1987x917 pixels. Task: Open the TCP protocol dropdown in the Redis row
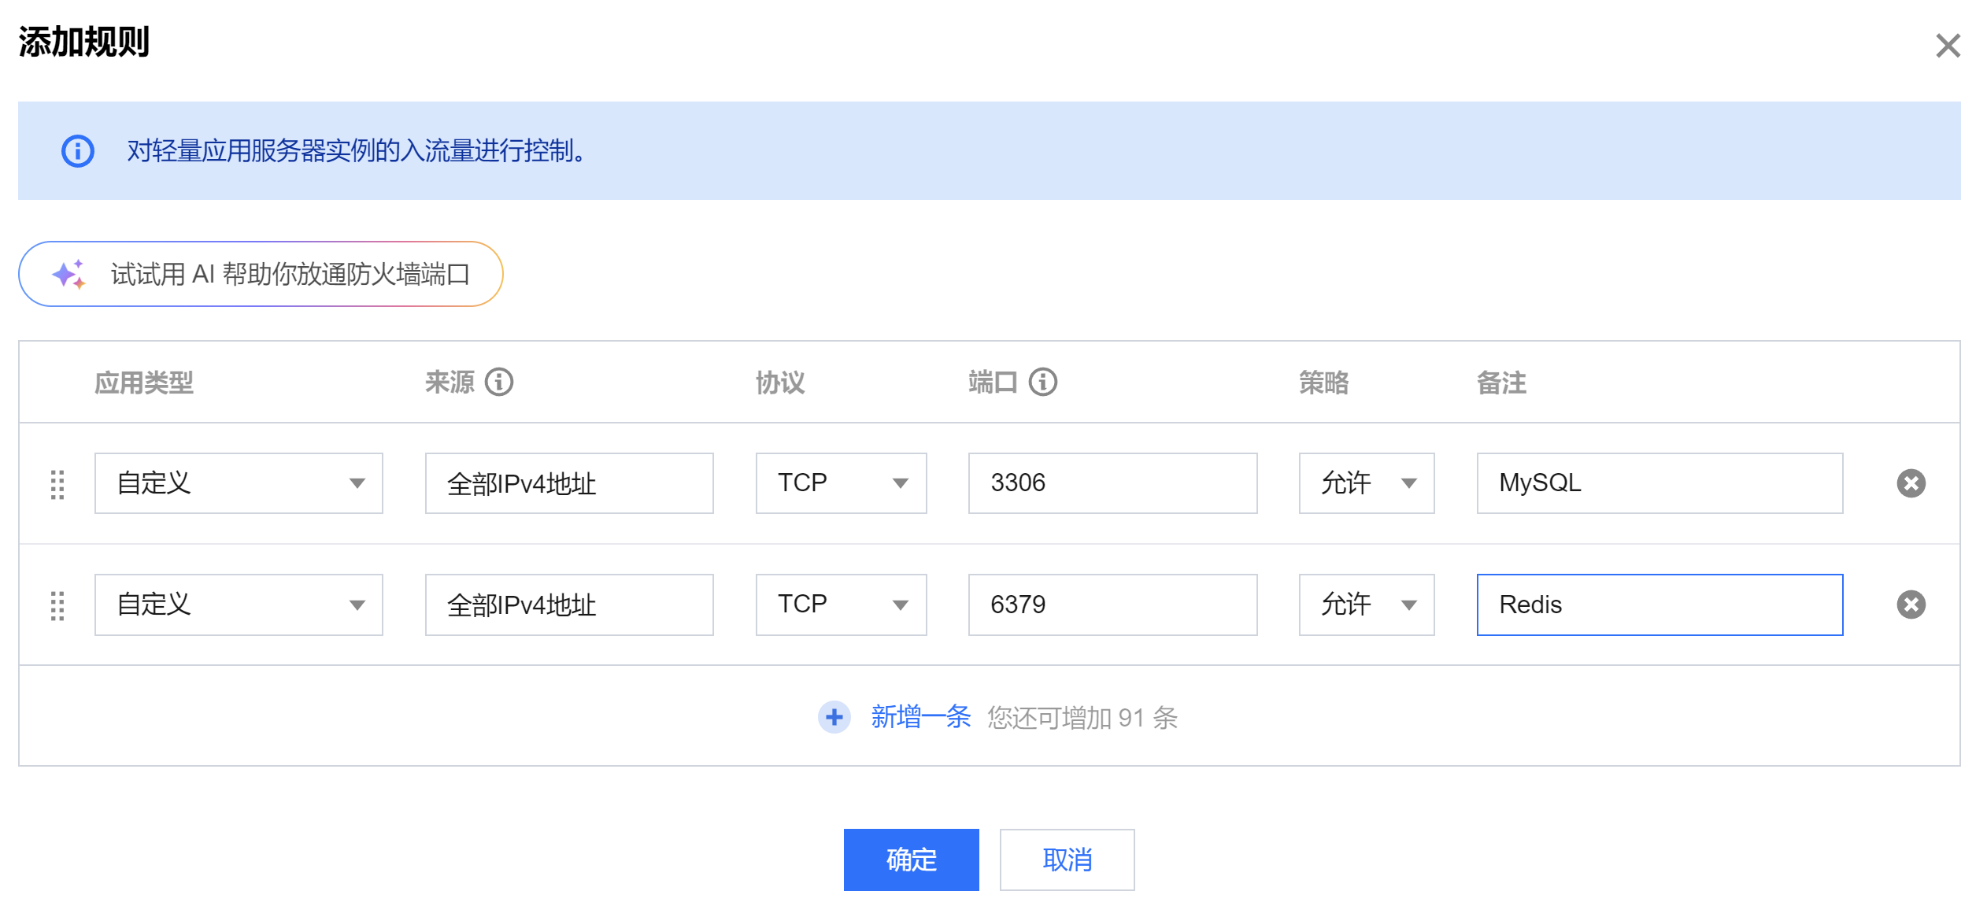click(841, 605)
